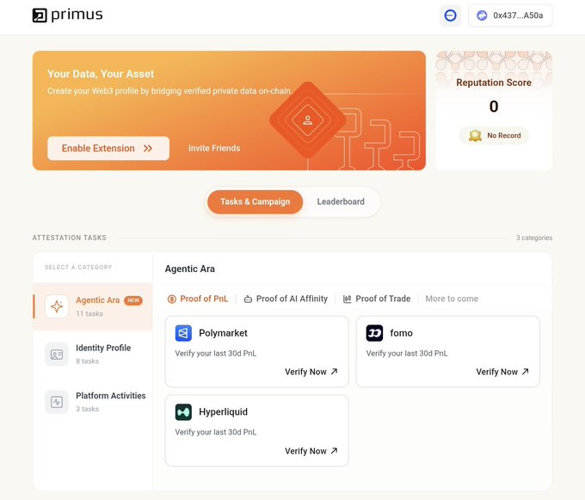Viewport: 585px width, 500px height.
Task: Click the profile diamond icon in banner
Action: coord(308,120)
